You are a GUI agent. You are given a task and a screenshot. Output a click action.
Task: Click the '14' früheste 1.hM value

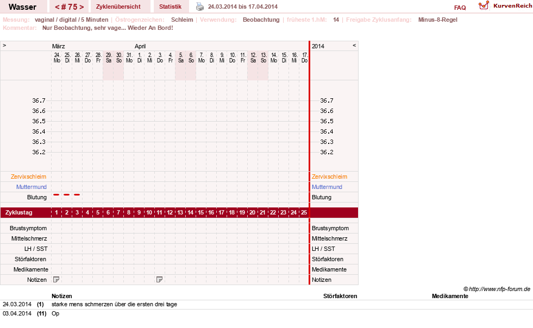point(336,20)
